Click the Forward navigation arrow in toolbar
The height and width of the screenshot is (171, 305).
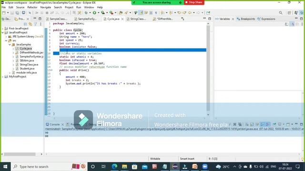198,13
